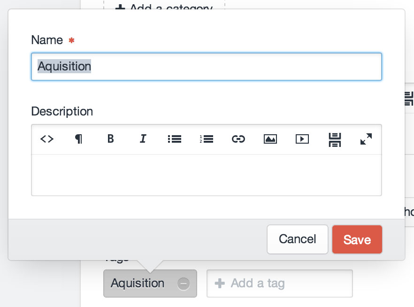
Task: Toggle bold formatting in Description
Action: pyautogui.click(x=110, y=139)
